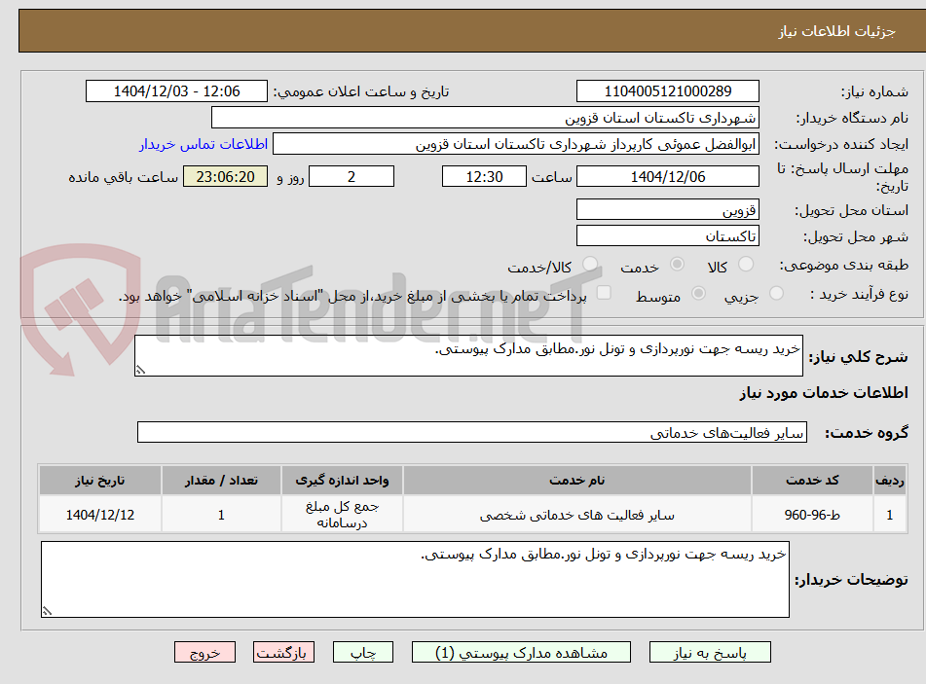Screen dimensions: 926x684
Task: Click the جزئیات اطلاعات نیاز page title
Action: 836,31
